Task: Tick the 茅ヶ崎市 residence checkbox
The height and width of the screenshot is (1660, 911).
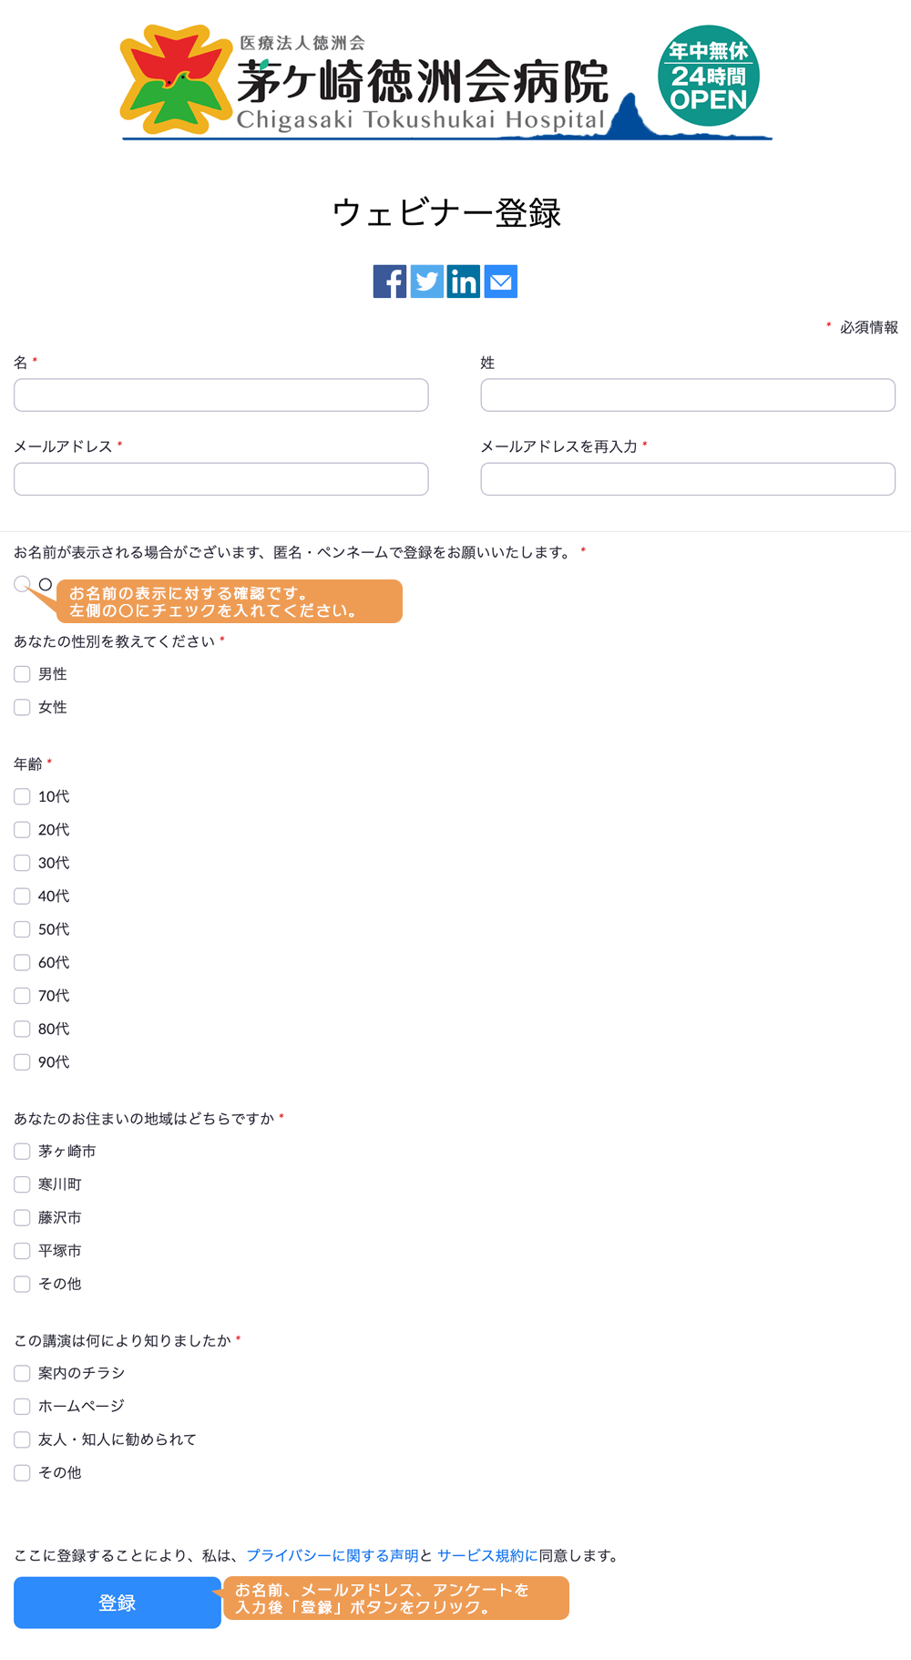Action: (x=23, y=1152)
